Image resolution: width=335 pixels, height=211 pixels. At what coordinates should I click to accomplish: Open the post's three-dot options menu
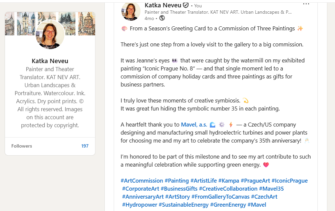306,4
